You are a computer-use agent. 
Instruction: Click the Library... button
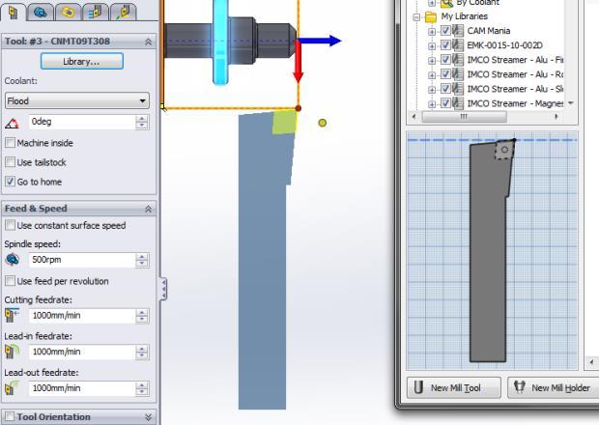82,62
